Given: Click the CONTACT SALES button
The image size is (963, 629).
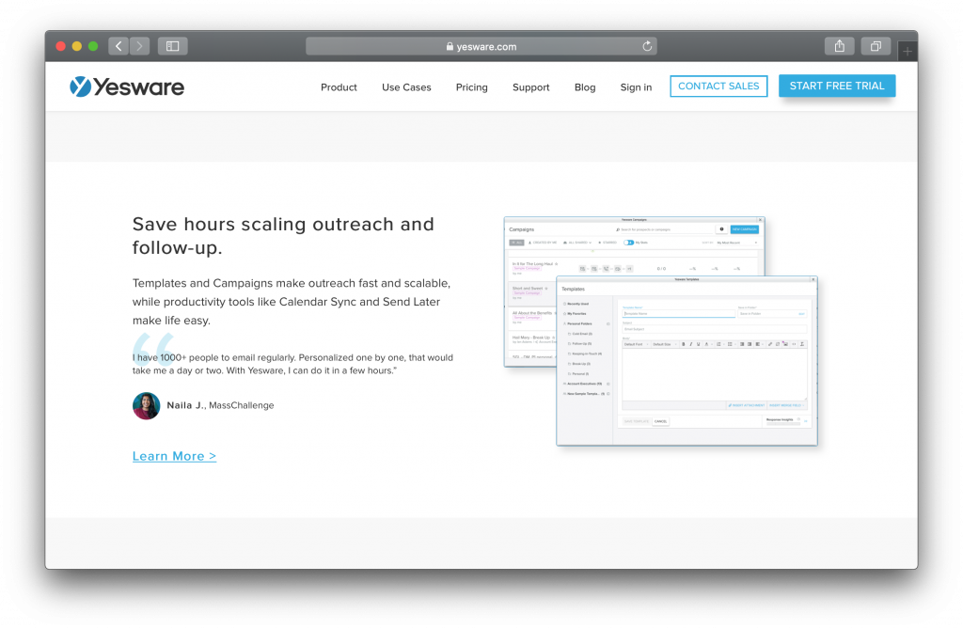Looking at the screenshot, I should (718, 86).
